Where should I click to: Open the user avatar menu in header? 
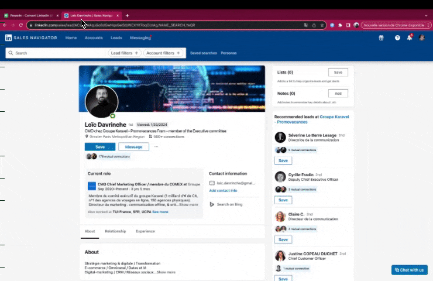tap(422, 38)
